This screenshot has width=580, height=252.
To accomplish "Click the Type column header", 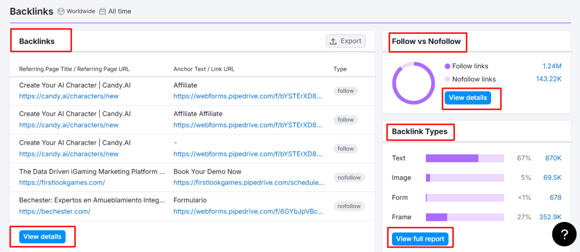I will click(340, 69).
